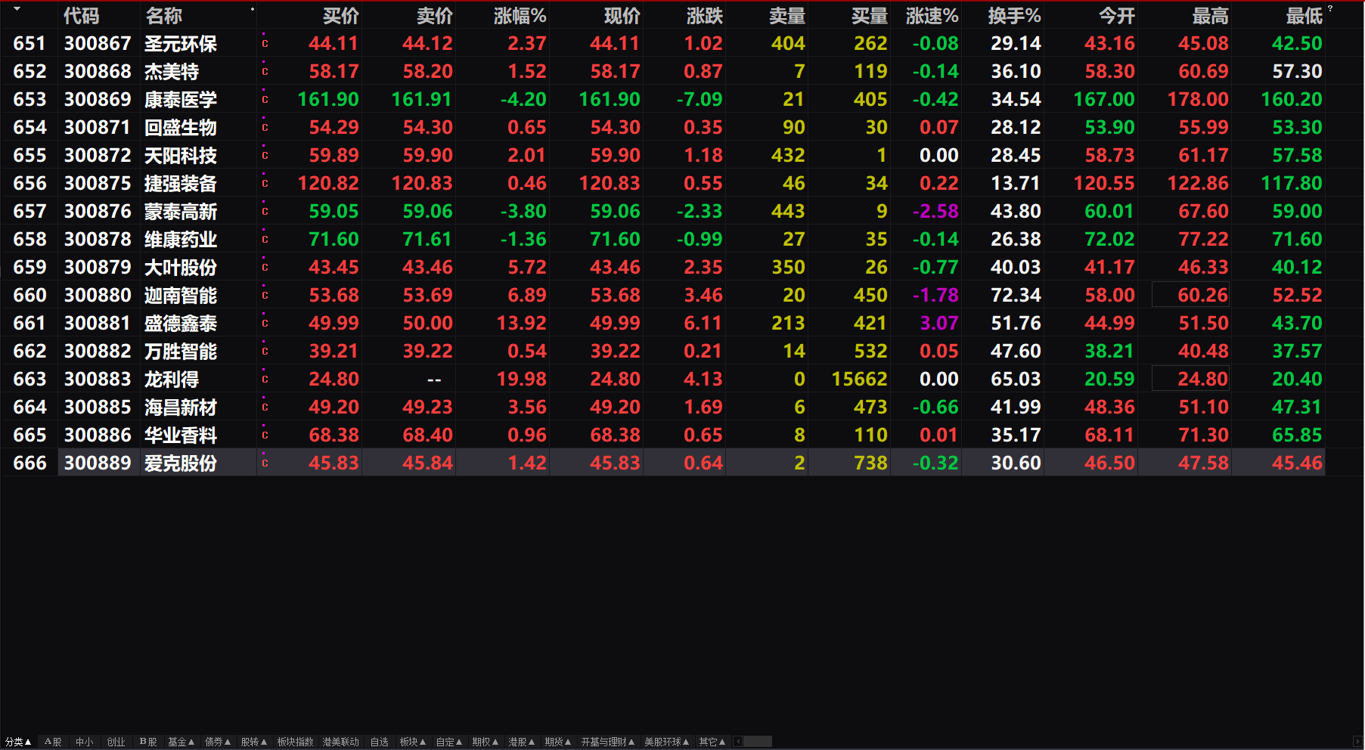Click the C marker for 海昌新材
The height and width of the screenshot is (750, 1365).
pyautogui.click(x=265, y=408)
